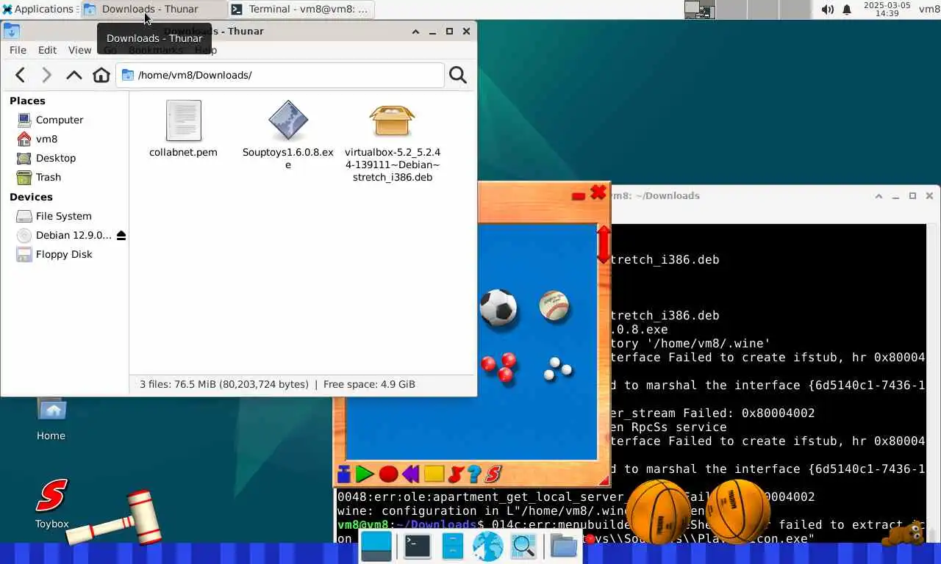Click the blue weight icon in Soup Toys toolbar
The image size is (941, 564).
coord(343,474)
